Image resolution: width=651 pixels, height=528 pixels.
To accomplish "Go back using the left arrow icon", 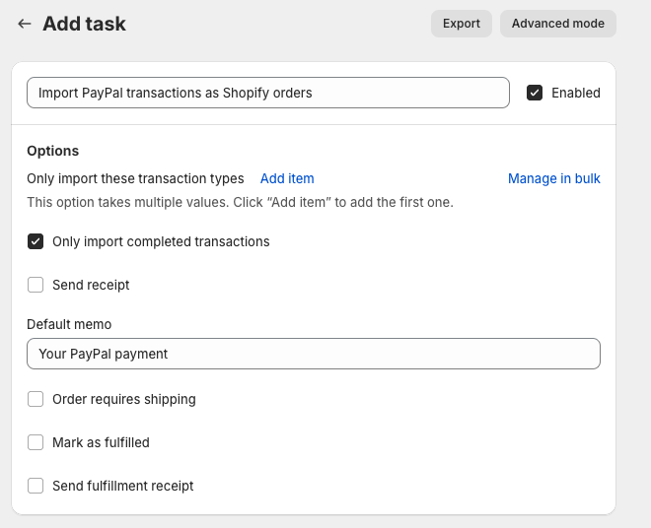I will point(25,24).
